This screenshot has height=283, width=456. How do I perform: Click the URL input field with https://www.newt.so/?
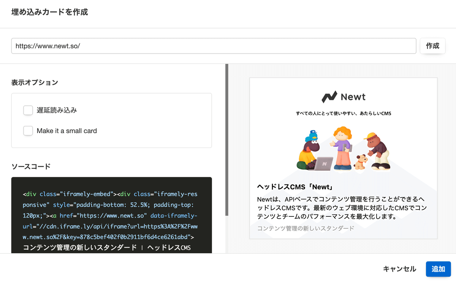(x=214, y=46)
